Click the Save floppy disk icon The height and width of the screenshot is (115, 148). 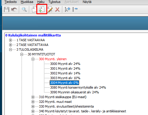click(x=6, y=9)
